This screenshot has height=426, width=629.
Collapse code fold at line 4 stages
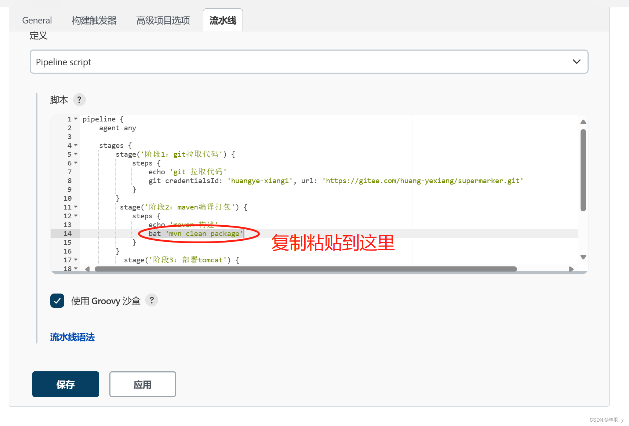click(76, 145)
